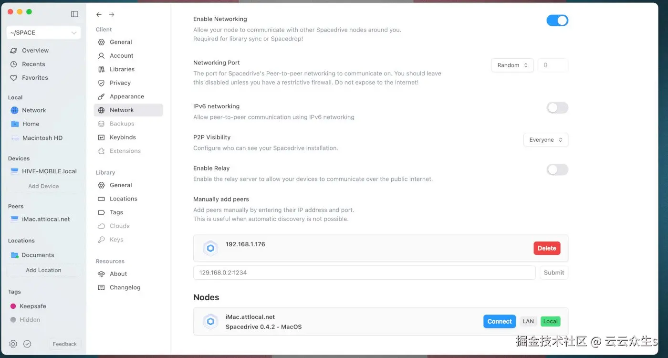The width and height of the screenshot is (668, 358).
Task: Toggle the sidebar panel icon
Action: (x=74, y=14)
